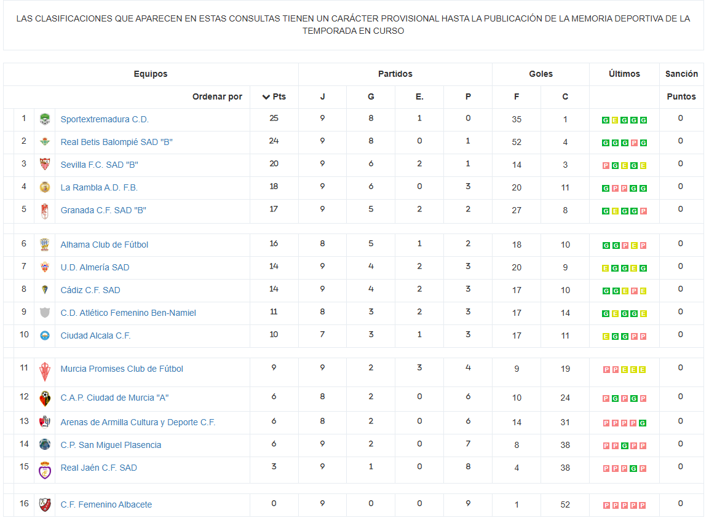Click Real Betis B's 52 goals scored
Image resolution: width=717 pixels, height=518 pixels.
tap(517, 142)
